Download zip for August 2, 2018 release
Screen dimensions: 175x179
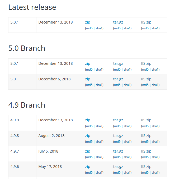tap(88, 136)
